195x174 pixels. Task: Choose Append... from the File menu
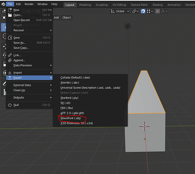point(29,60)
